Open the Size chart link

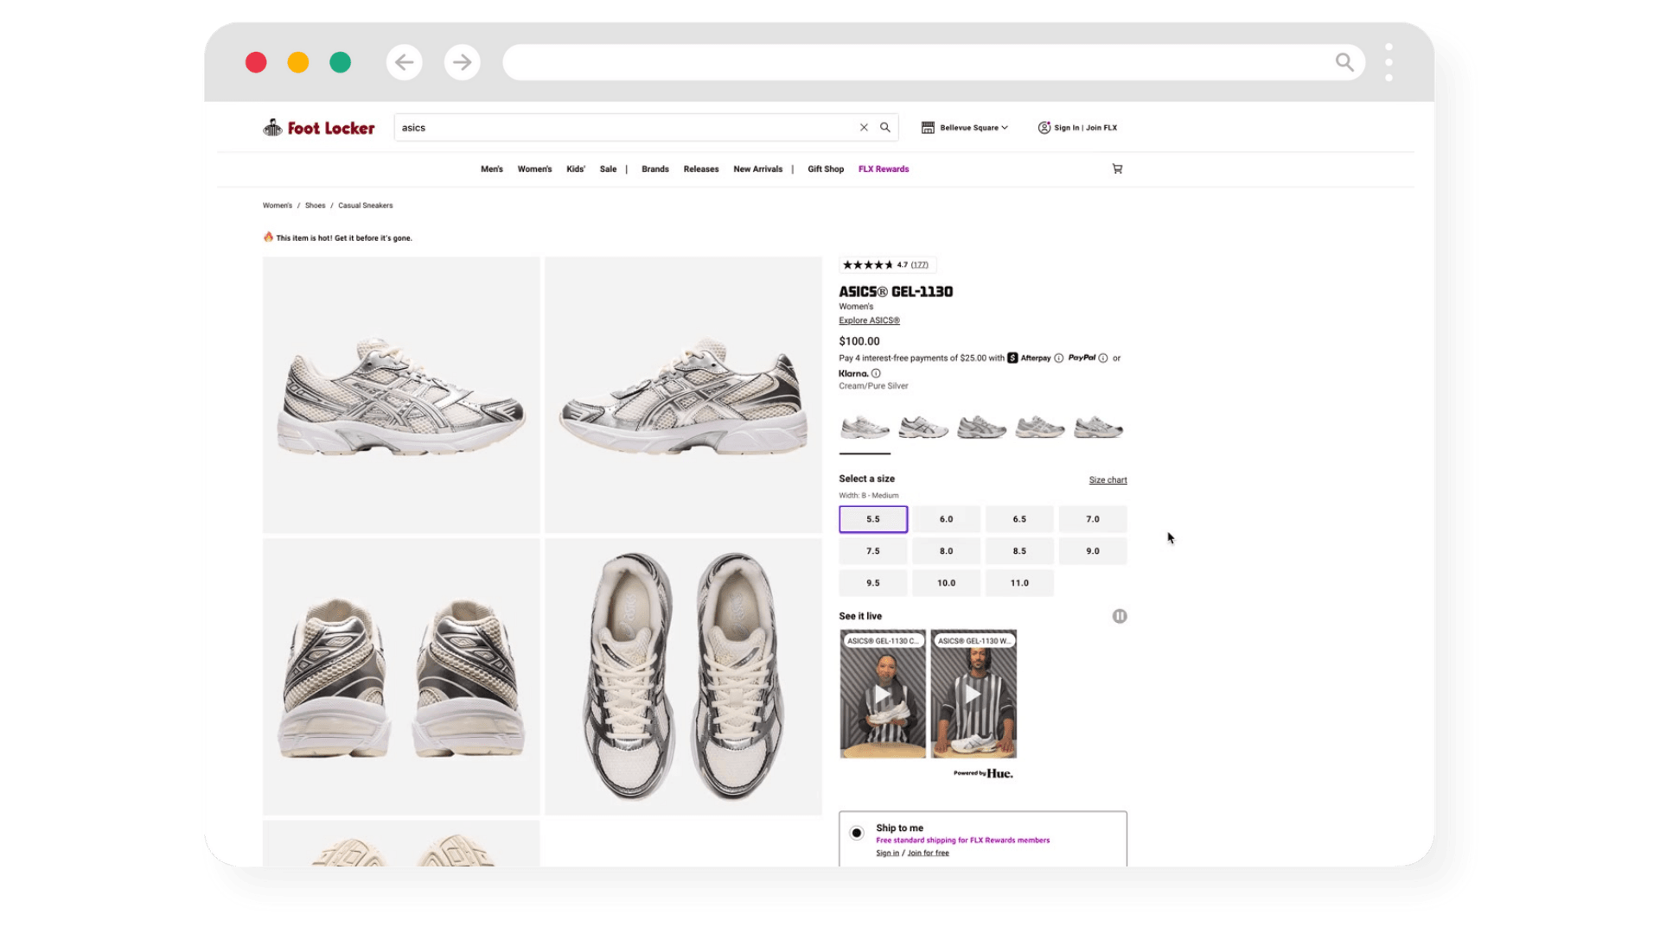(x=1108, y=480)
